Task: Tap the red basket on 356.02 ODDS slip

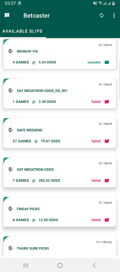Action: 107,181
